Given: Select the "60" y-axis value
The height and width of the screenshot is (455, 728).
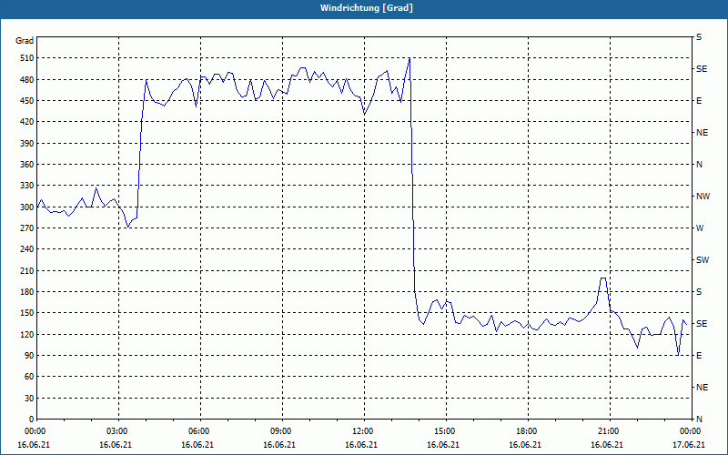Looking at the screenshot, I should [29, 377].
